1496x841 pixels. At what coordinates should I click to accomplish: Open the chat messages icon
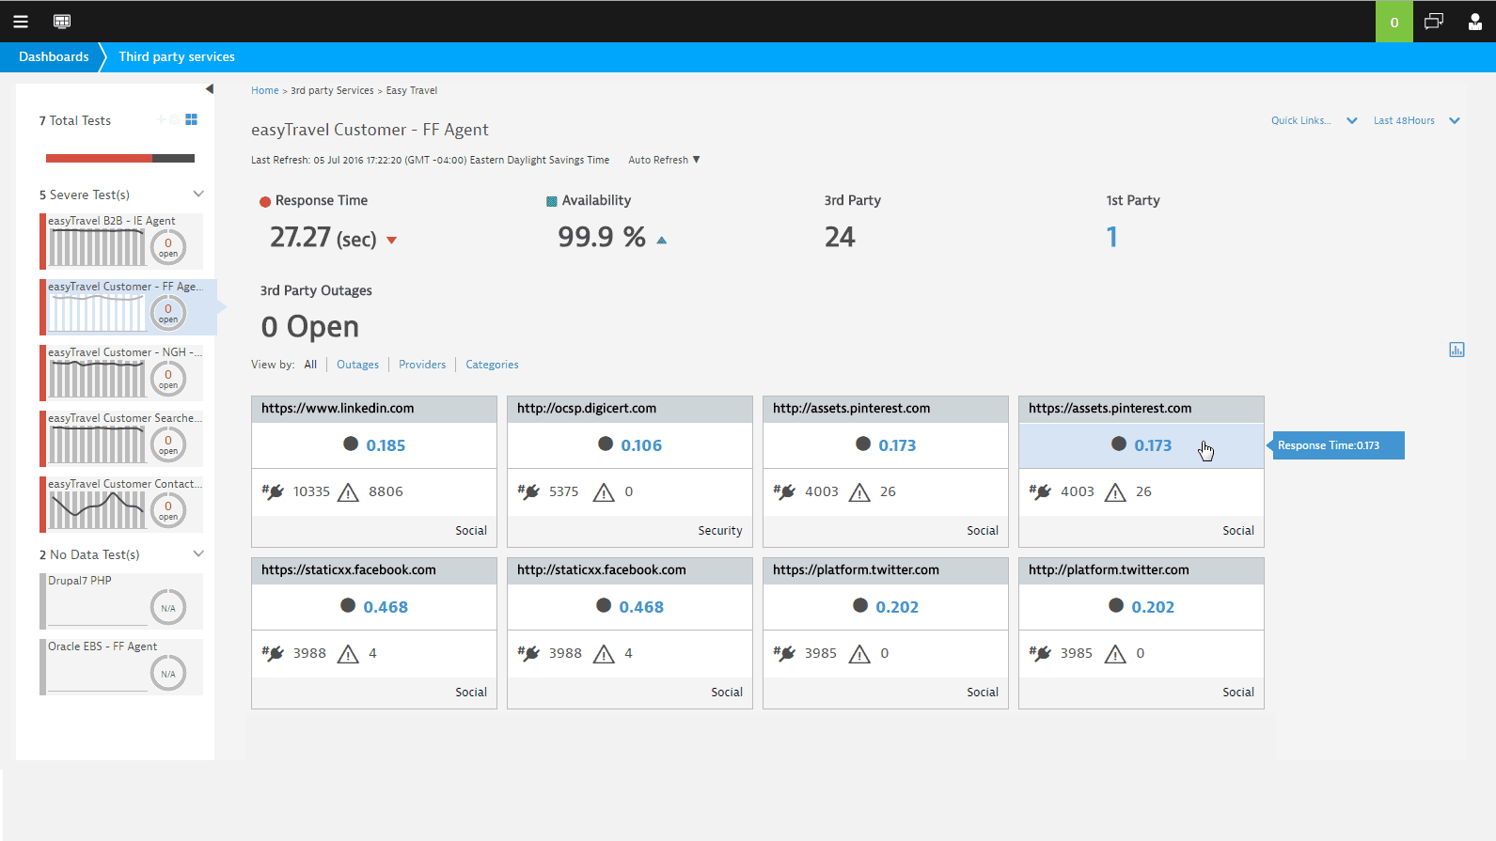pyautogui.click(x=1434, y=21)
